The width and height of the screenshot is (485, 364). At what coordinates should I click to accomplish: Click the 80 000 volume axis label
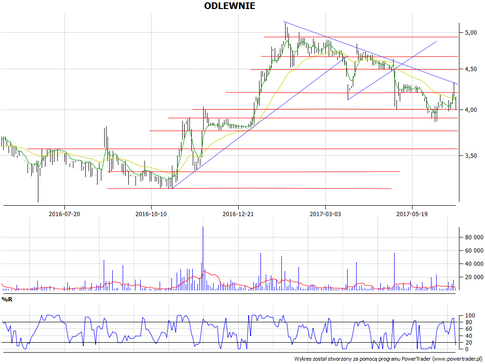[474, 237]
